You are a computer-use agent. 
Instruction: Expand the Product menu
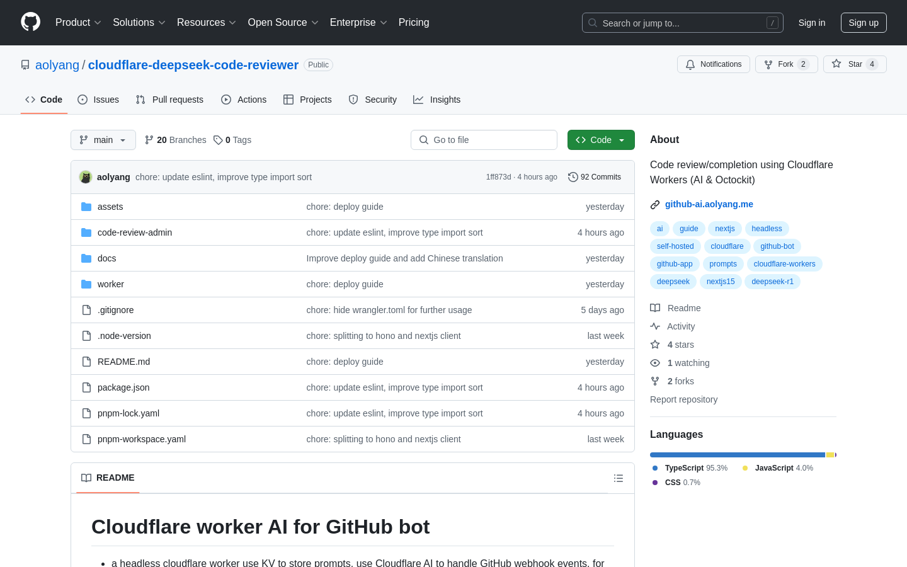tap(78, 22)
